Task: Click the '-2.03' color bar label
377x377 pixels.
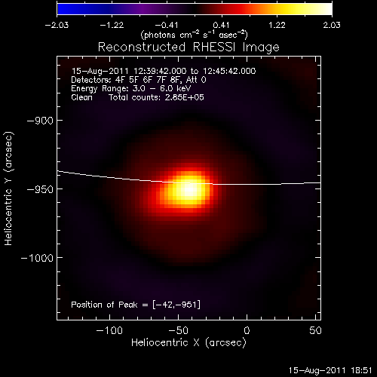Action: (57, 25)
